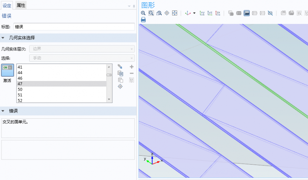Click the Copy Selection icon
This screenshot has height=180, width=308.
[121, 73]
